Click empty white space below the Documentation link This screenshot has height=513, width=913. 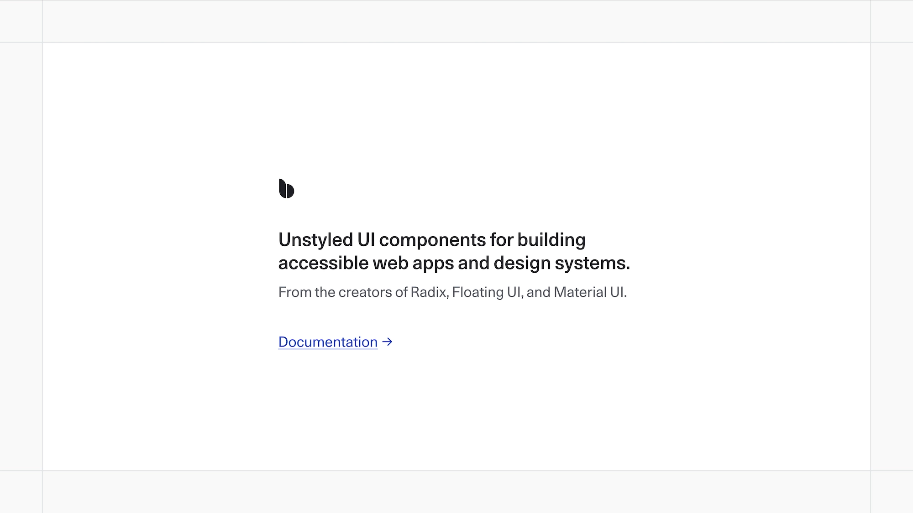(x=456, y=410)
